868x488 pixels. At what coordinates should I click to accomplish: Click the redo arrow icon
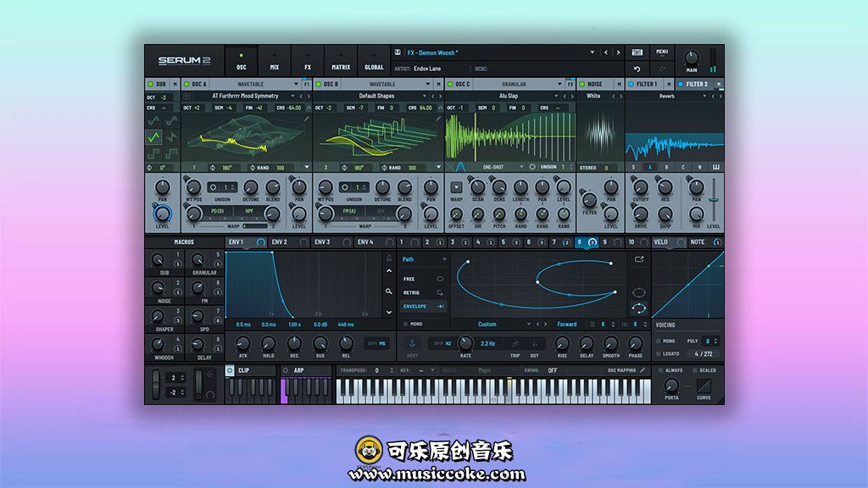(x=662, y=69)
